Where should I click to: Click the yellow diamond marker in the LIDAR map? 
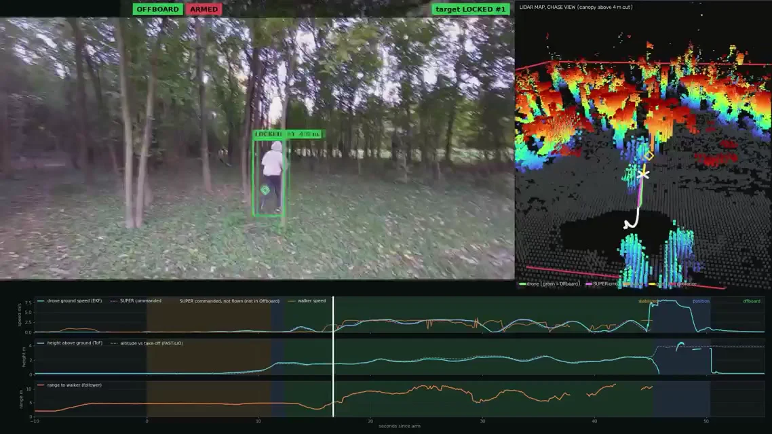click(x=649, y=156)
